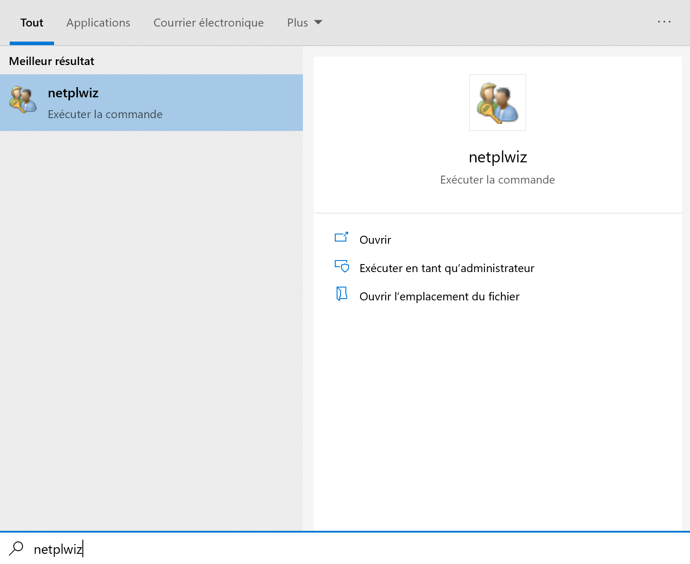Switch to the Tout tab

coord(32,23)
